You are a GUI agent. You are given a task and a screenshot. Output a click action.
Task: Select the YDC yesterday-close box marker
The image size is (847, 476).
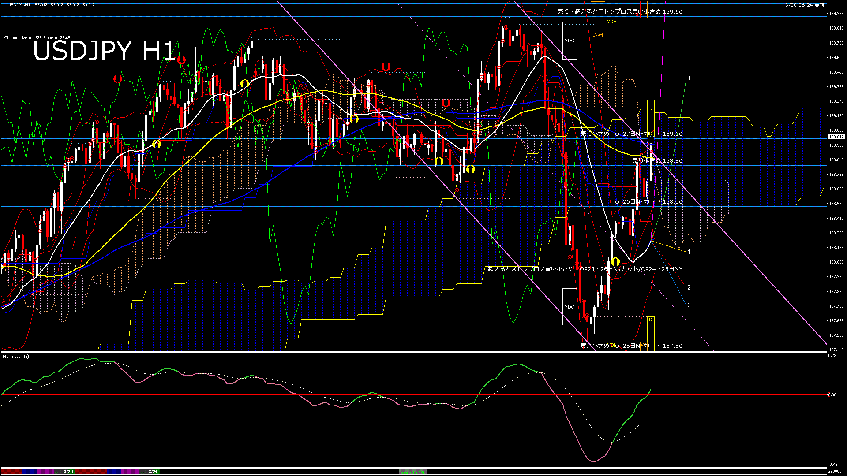569,307
